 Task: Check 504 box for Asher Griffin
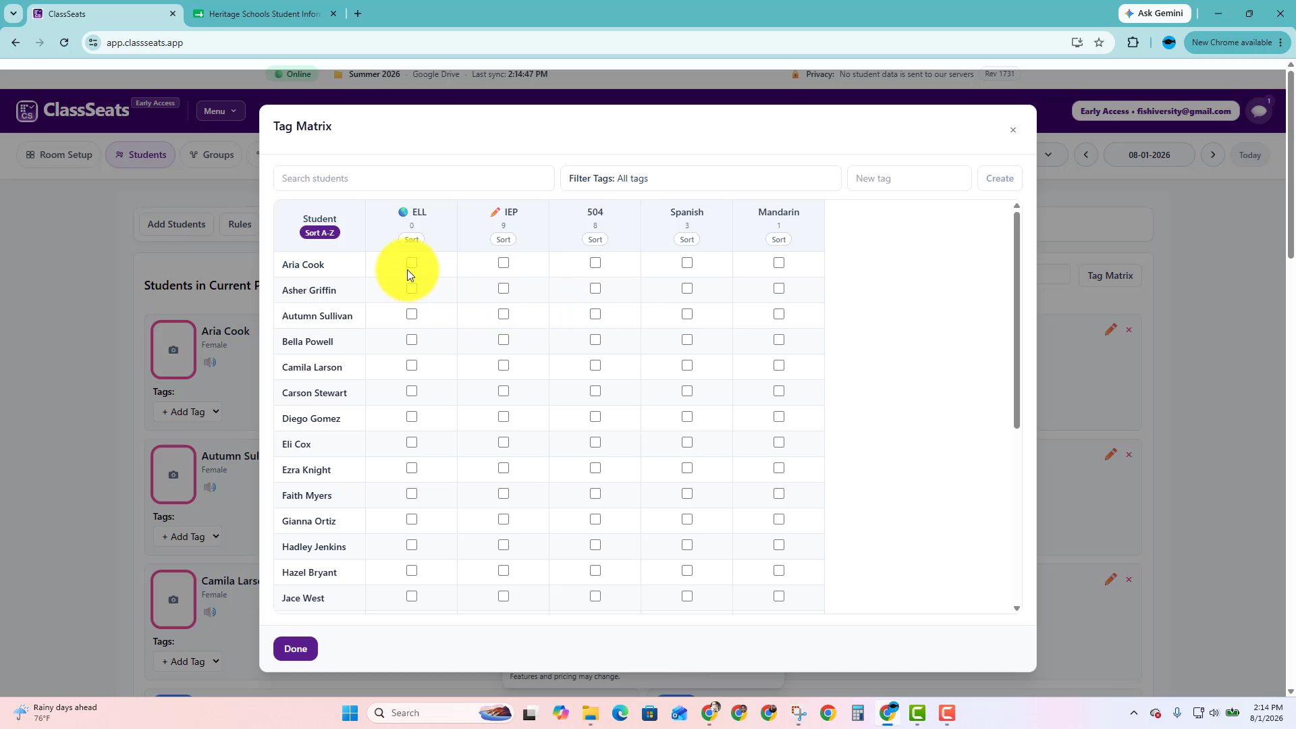[x=595, y=288]
